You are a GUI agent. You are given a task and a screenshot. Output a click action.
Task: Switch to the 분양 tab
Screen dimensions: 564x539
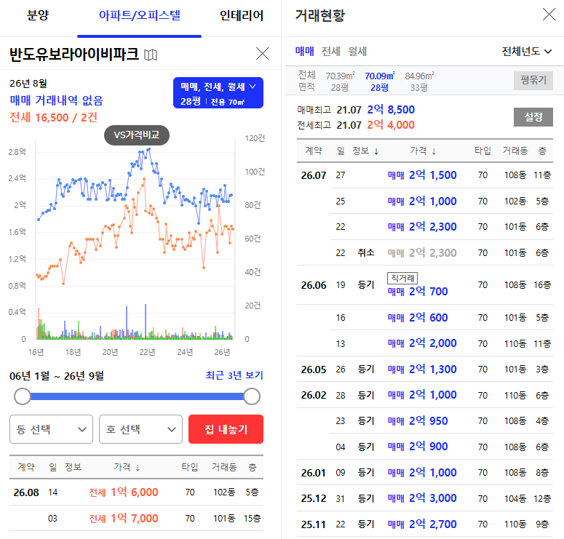point(38,15)
